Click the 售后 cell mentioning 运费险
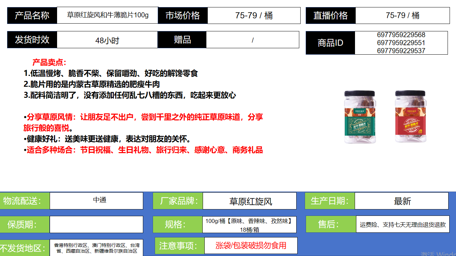Screen dimensions: 456x256 [x=403, y=224]
